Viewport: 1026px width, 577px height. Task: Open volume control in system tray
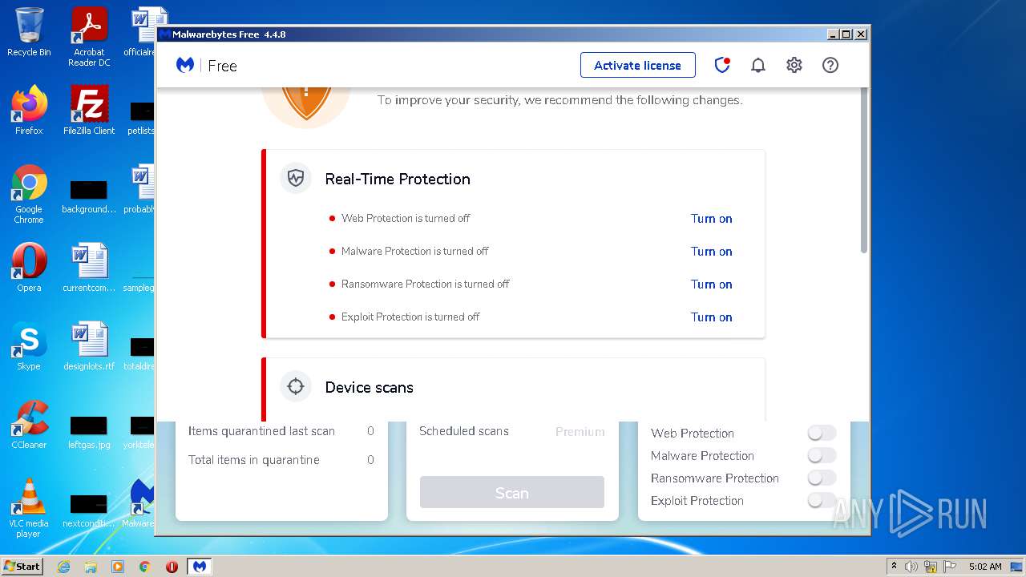tap(911, 567)
